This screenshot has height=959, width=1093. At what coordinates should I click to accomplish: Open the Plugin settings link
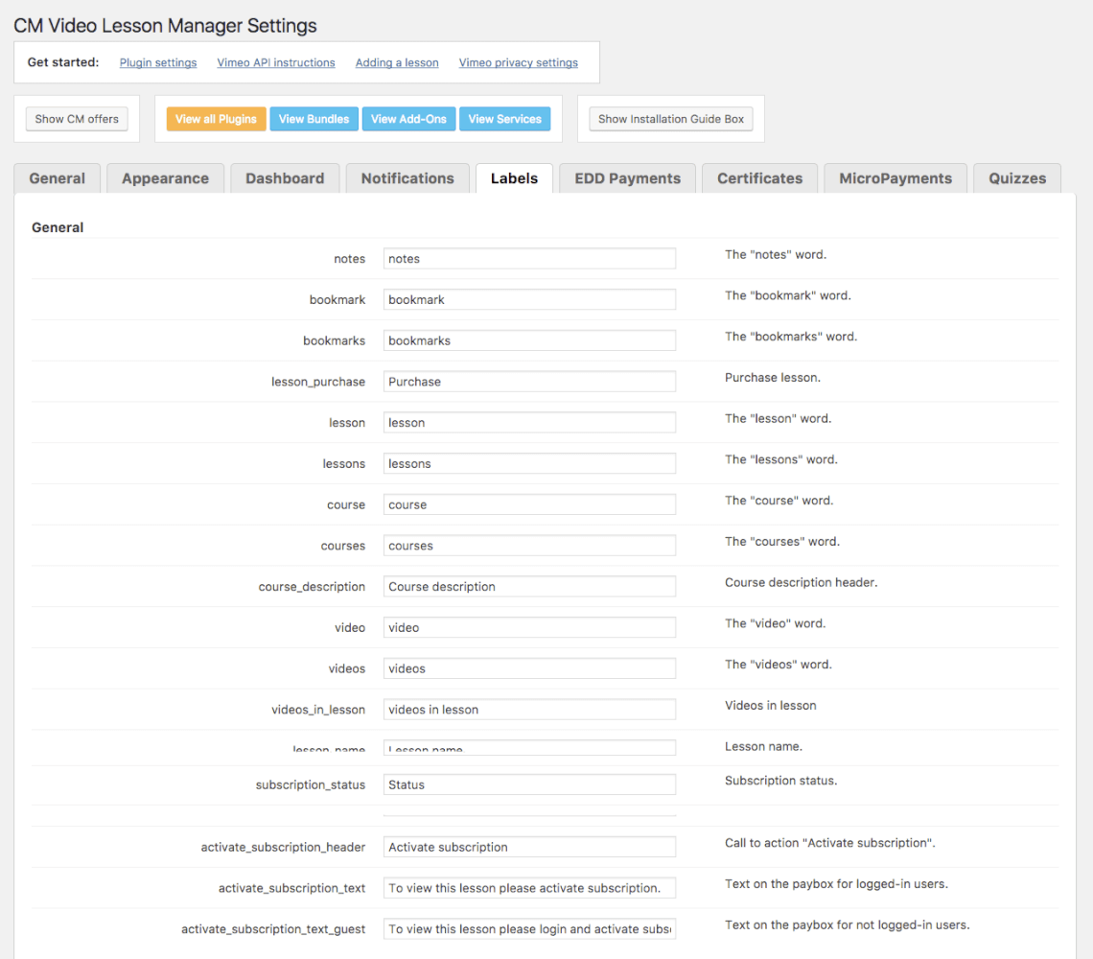click(158, 63)
